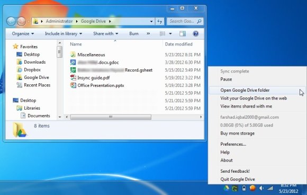The height and width of the screenshot is (195, 307).
Task: Click Administrator in the address breadcrumb
Action: click(59, 21)
